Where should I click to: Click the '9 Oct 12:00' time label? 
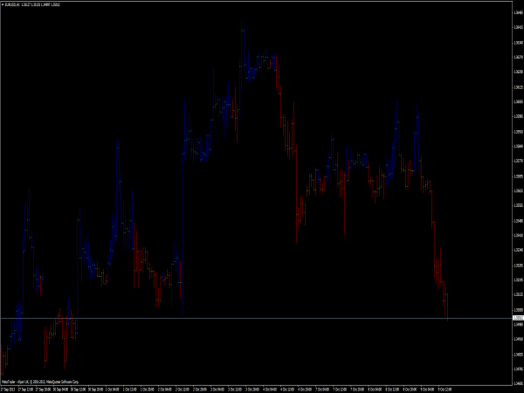click(445, 390)
